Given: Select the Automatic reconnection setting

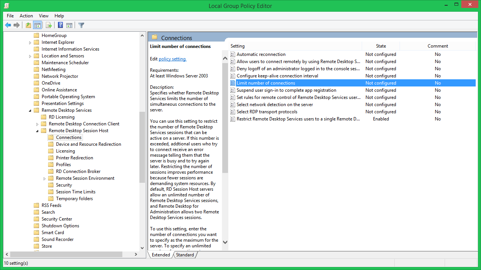Looking at the screenshot, I should tap(261, 54).
